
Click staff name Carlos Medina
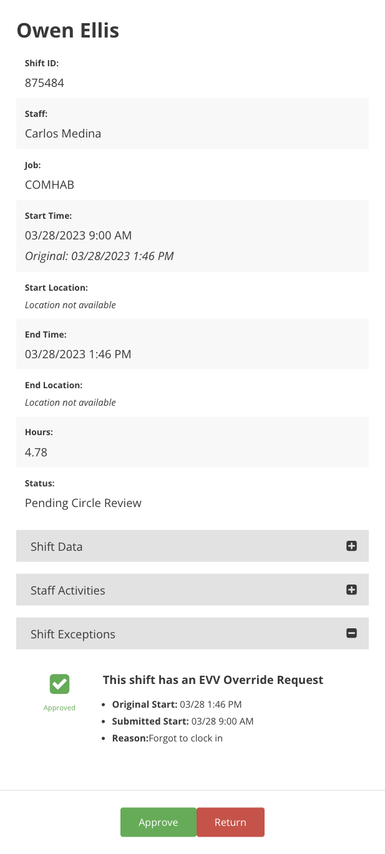click(63, 133)
